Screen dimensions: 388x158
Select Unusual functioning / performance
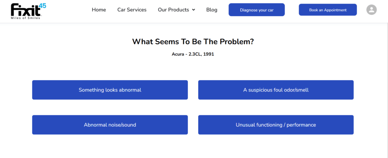point(276,125)
